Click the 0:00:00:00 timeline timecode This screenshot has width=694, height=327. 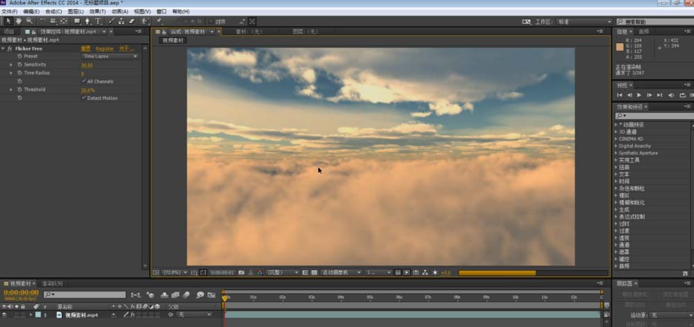[22, 292]
